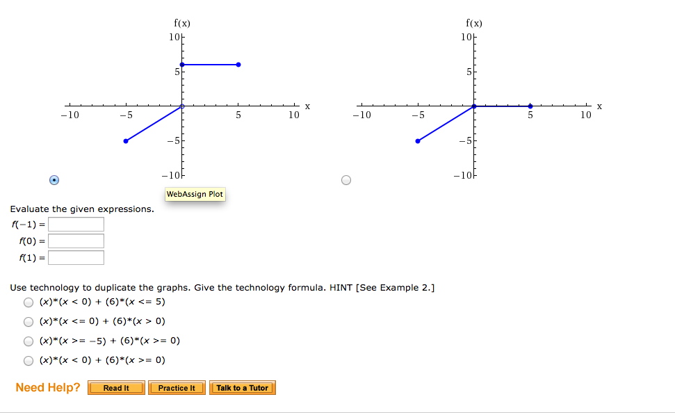
Task: Click the f(1) input field
Action: 76,257
